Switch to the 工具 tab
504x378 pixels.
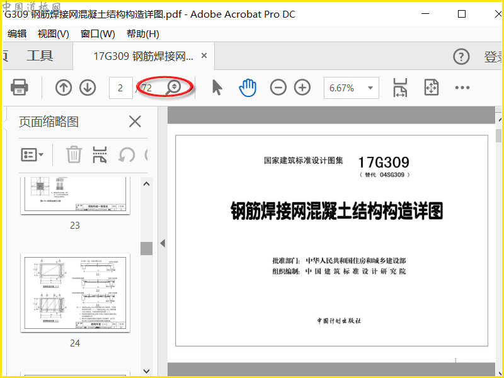pos(40,56)
